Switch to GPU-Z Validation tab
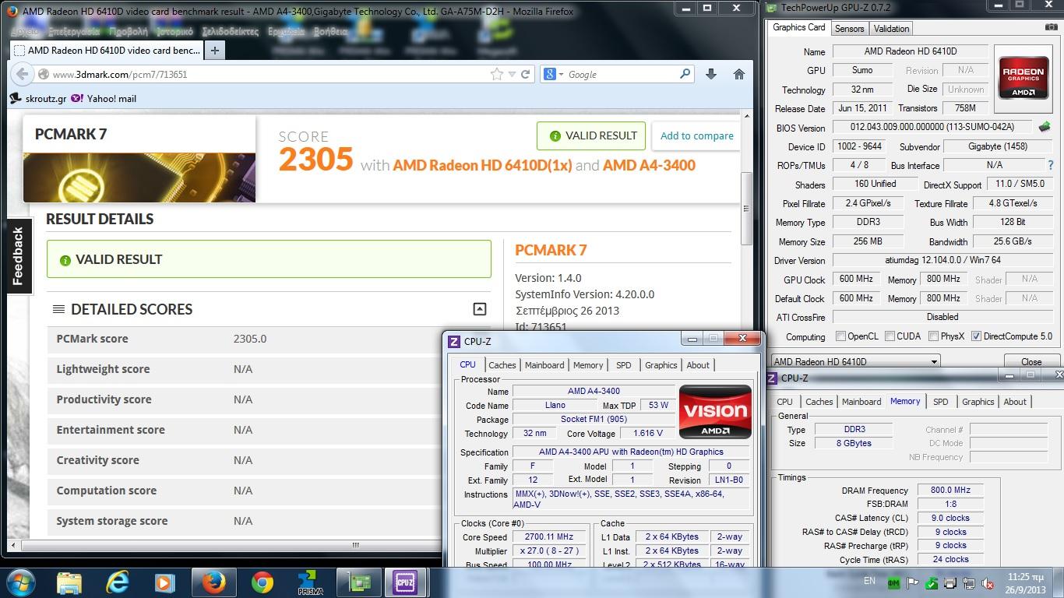 891,28
